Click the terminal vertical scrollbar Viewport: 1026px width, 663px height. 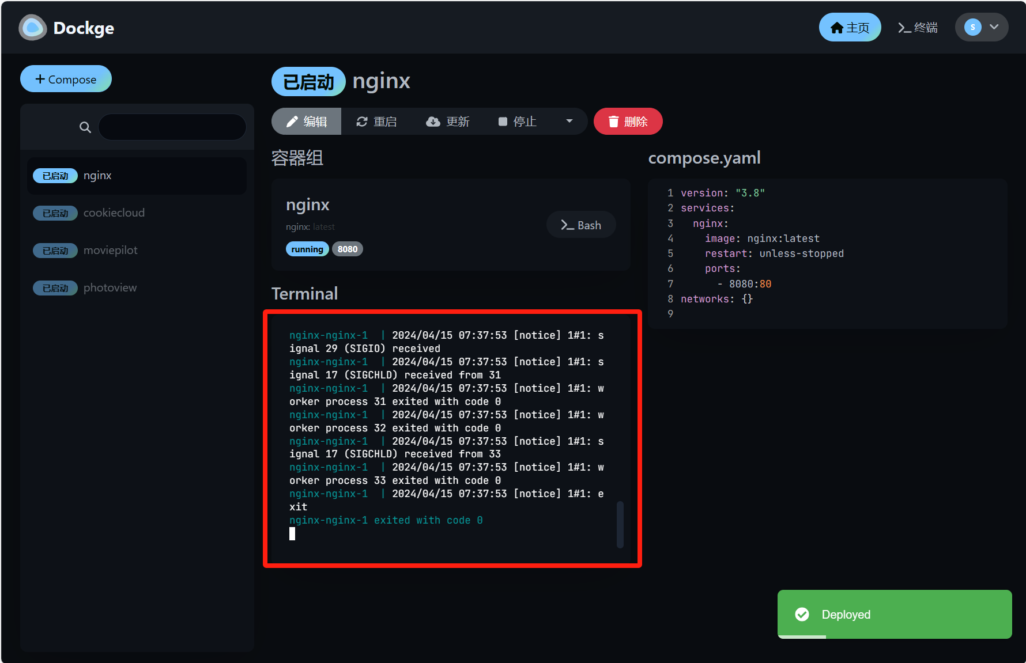pos(620,524)
